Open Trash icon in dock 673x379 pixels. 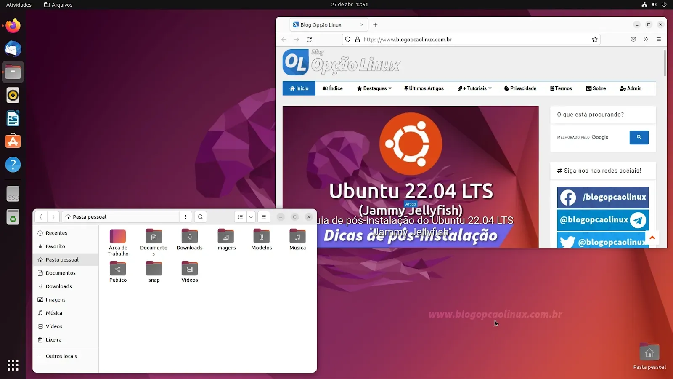tap(13, 217)
